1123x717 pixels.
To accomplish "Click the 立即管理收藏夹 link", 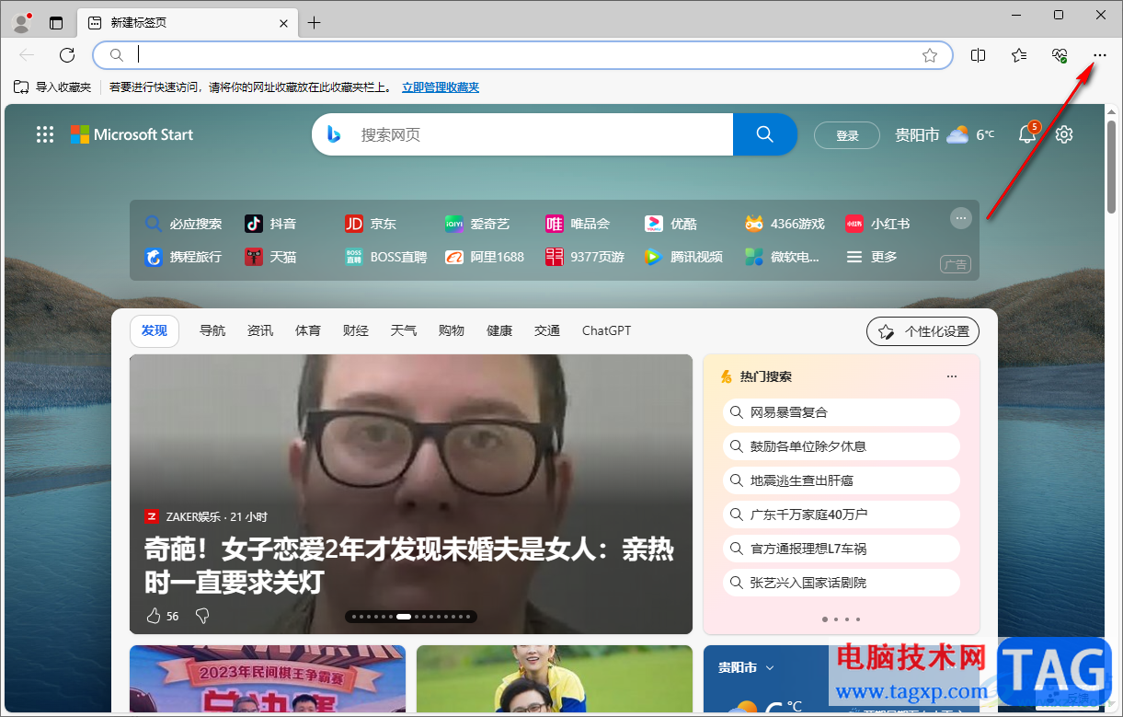I will click(440, 87).
